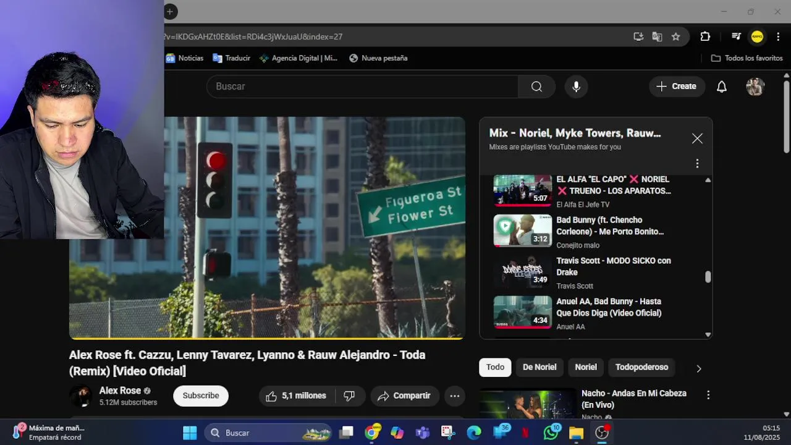
Task: Open Traducir bookmark
Action: [232, 58]
